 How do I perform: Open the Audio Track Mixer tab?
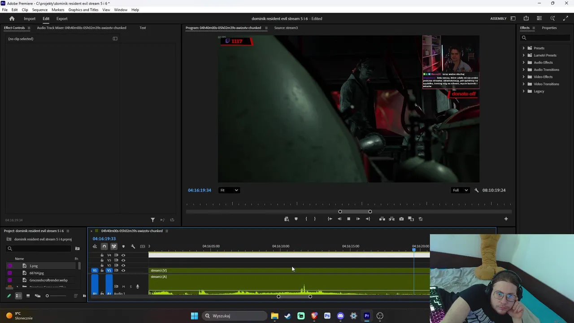[82, 28]
